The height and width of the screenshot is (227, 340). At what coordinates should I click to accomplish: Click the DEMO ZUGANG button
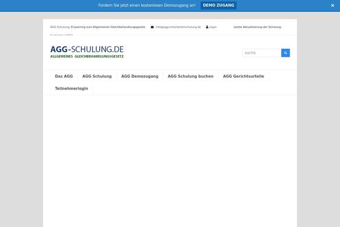pyautogui.click(x=218, y=5)
